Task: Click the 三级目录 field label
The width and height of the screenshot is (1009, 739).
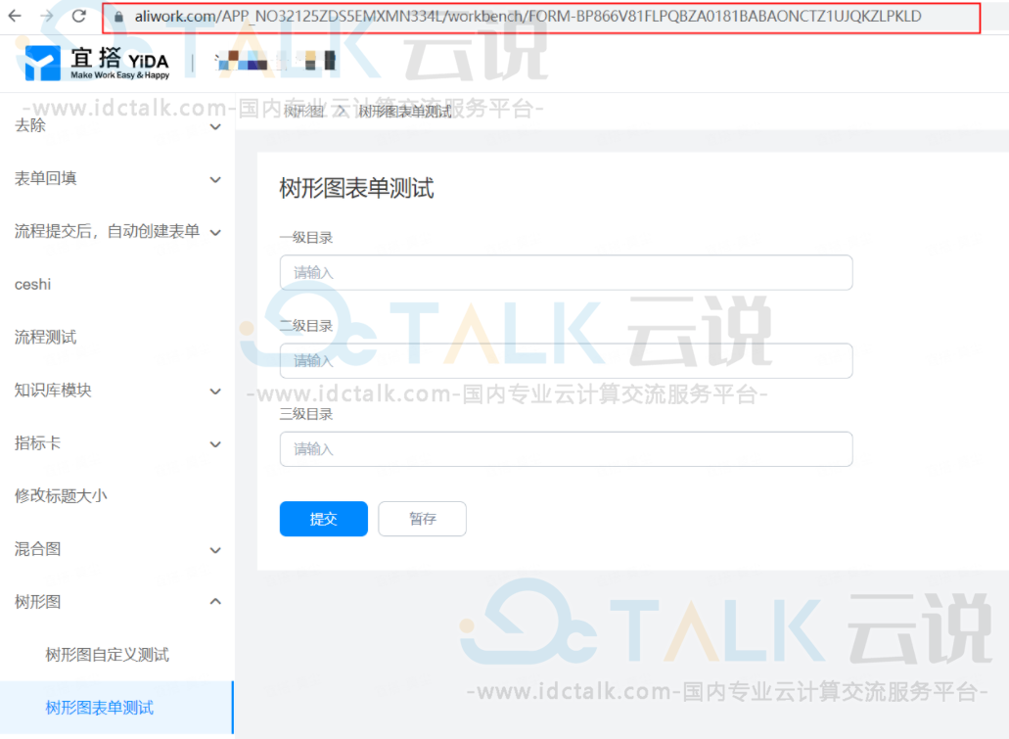Action: point(306,414)
